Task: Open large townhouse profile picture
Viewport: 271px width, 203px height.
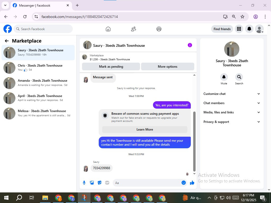Action: pyautogui.click(x=232, y=49)
